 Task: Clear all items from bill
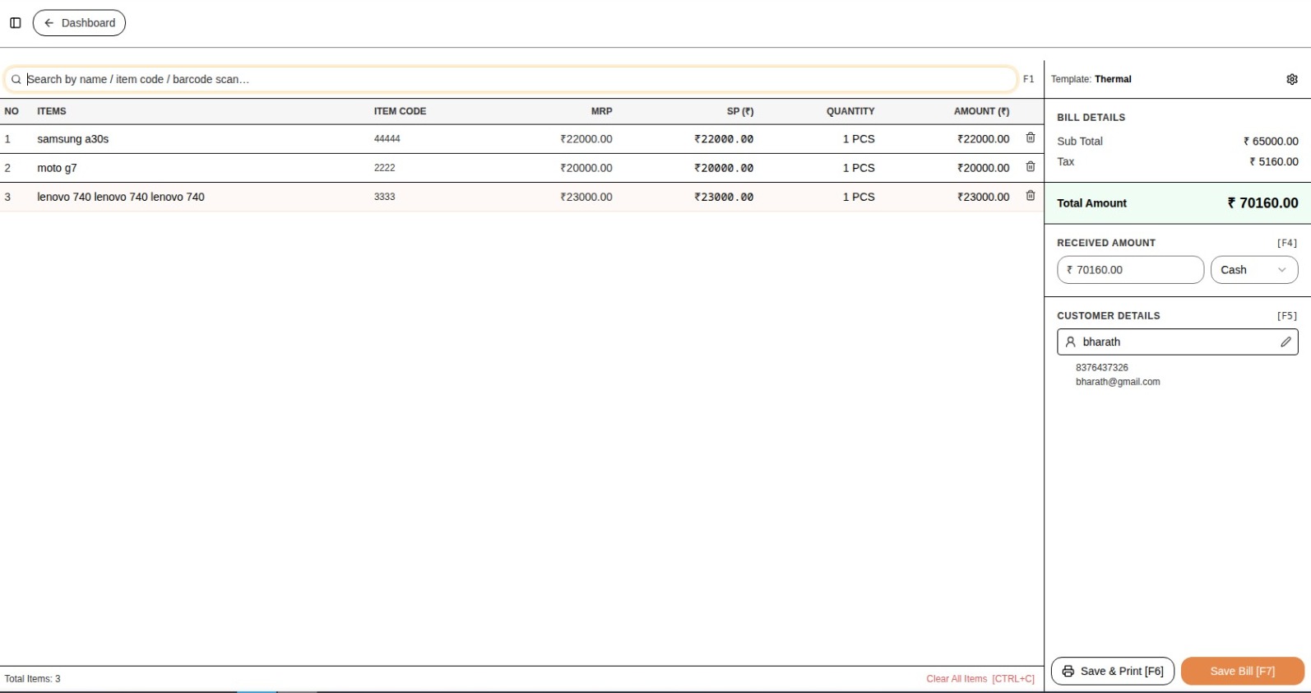980,679
